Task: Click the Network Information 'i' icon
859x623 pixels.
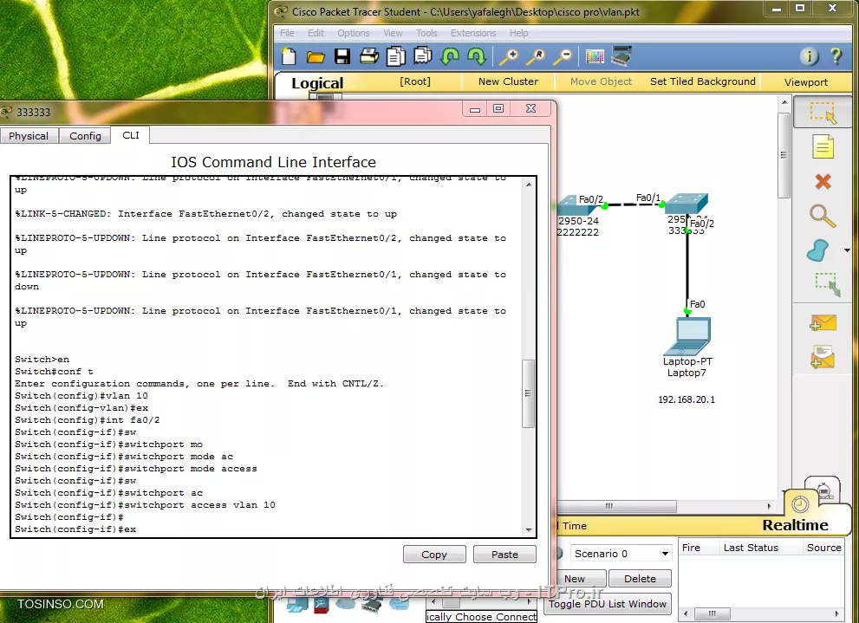Action: click(x=809, y=55)
